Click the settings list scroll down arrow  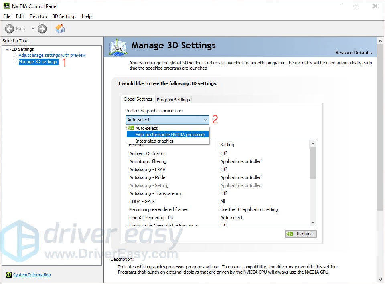click(313, 222)
